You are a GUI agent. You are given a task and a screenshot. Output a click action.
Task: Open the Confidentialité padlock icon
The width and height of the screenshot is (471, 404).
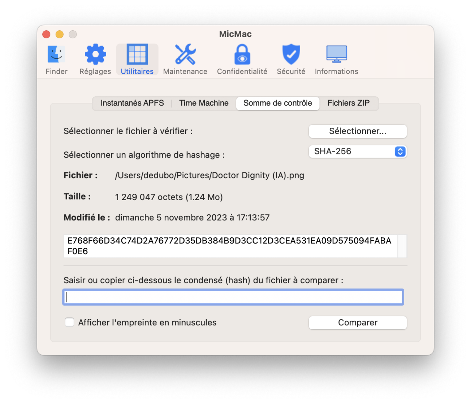point(242,54)
